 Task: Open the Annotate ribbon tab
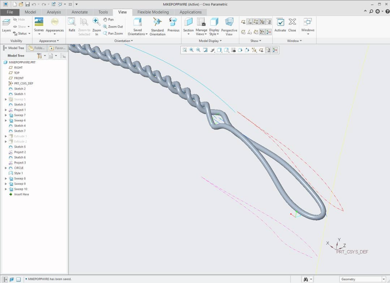pyautogui.click(x=79, y=12)
